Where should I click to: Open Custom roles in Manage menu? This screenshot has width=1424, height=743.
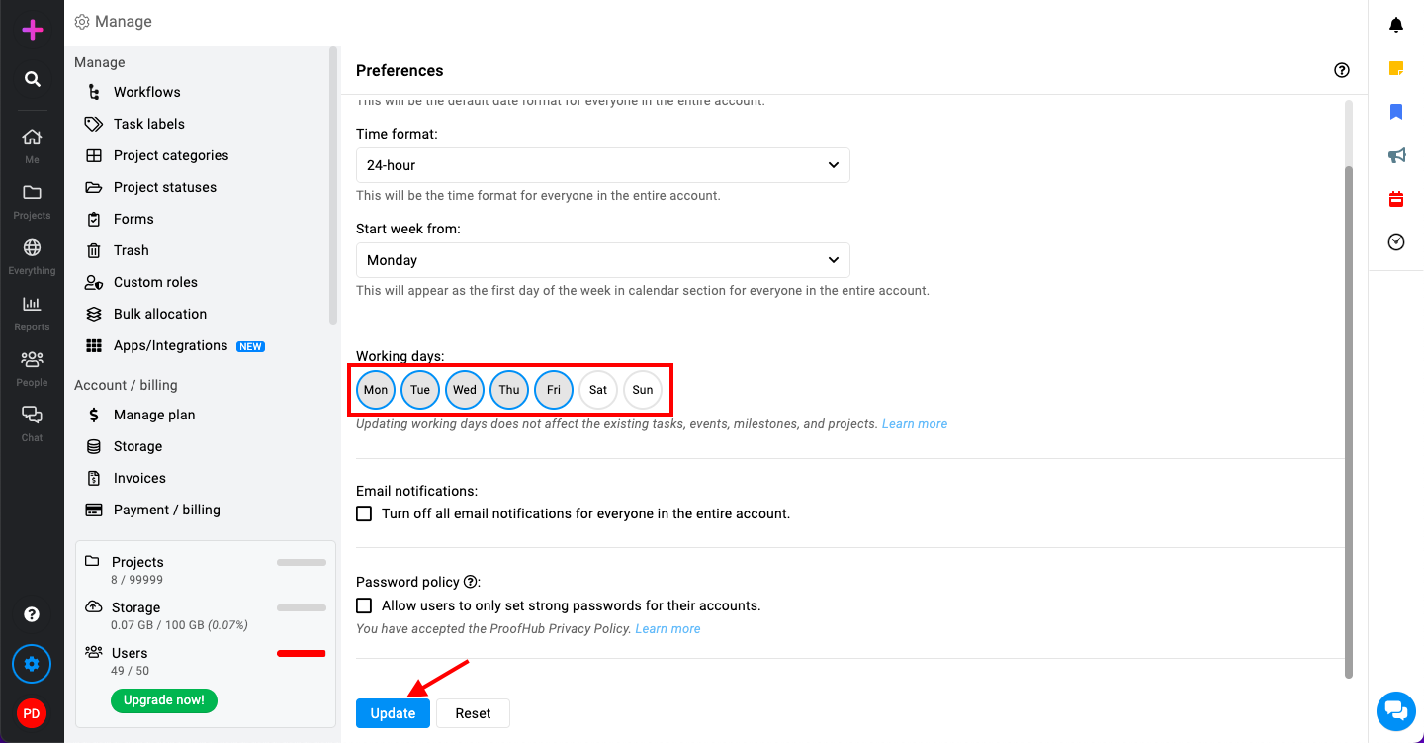pyautogui.click(x=155, y=282)
